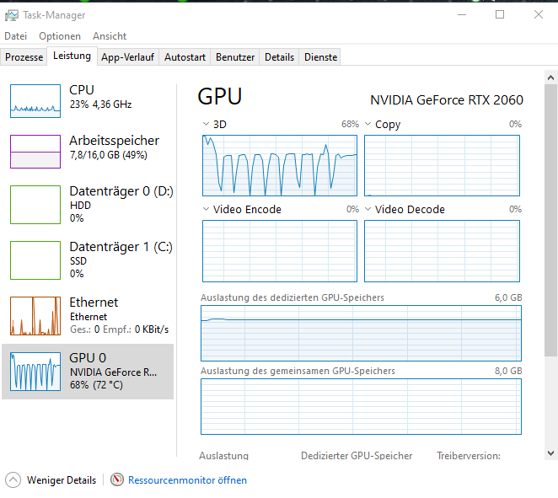This screenshot has width=558, height=498.
Task: Click the Weniger Details button label
Action: pos(62,480)
